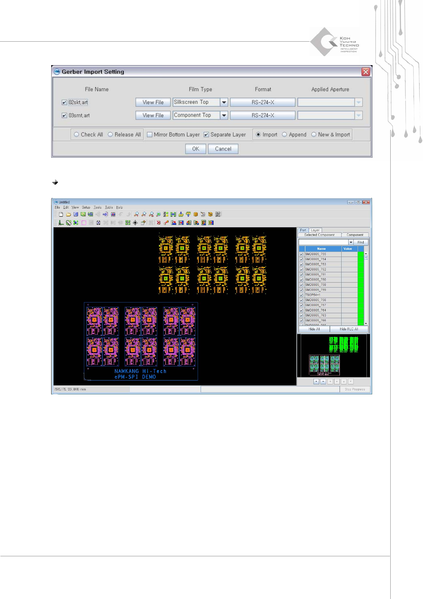Screen dimensions: 423x599
Task: Click the part list scrollbar down arrow
Action: pos(366,324)
